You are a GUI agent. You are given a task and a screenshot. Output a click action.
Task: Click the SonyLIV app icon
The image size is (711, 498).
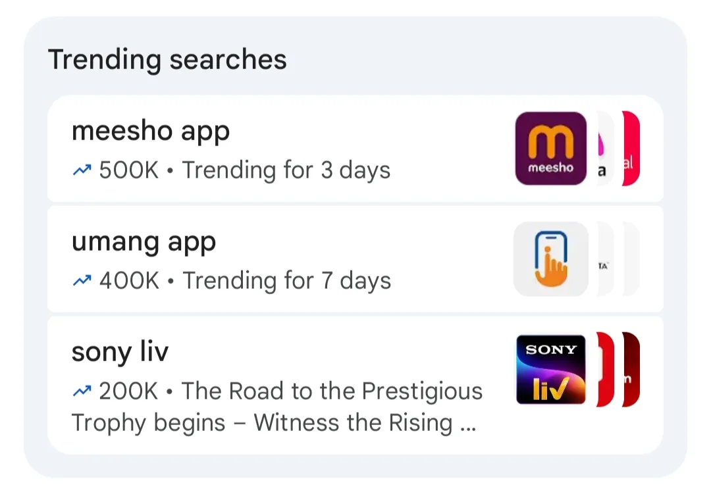(x=550, y=370)
